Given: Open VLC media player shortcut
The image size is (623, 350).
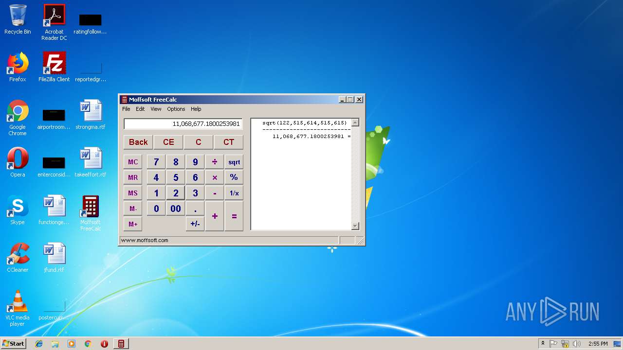Looking at the screenshot, I should (18, 308).
